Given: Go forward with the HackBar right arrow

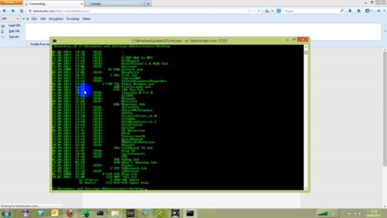Looking at the screenshot, I should (x=13, y=11).
